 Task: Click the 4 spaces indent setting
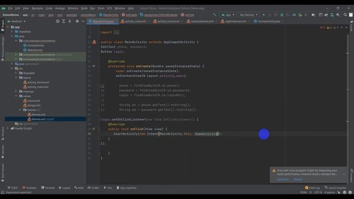(330, 192)
